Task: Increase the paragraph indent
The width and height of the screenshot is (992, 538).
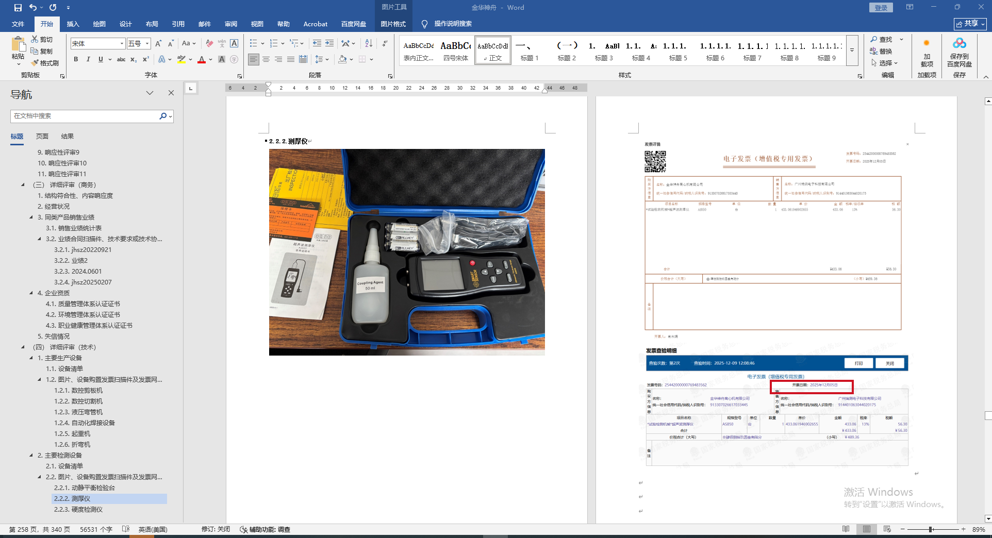Action: coord(329,43)
